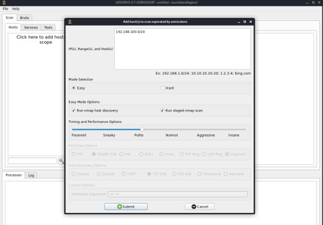Select the Processes tab
Screen dimensions: 323x225
tap(14, 175)
